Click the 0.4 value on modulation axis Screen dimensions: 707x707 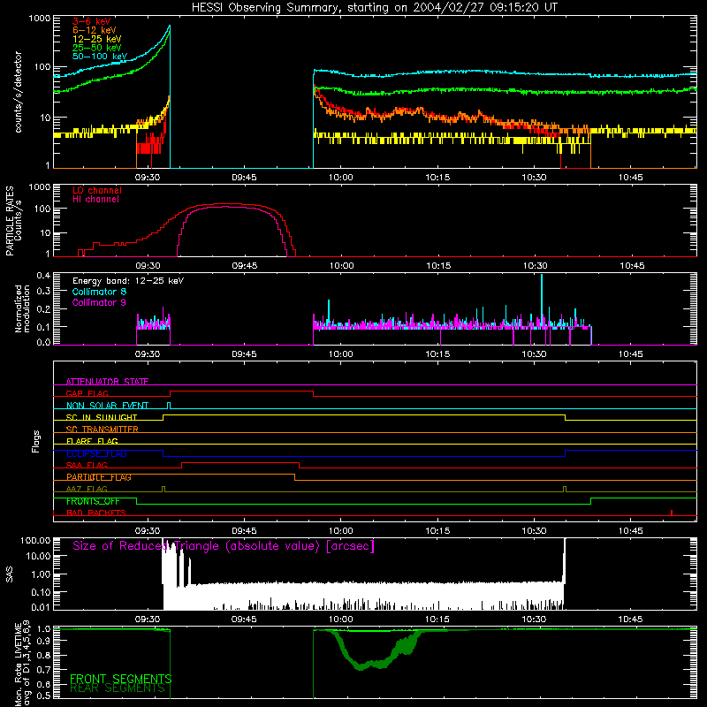[43, 275]
